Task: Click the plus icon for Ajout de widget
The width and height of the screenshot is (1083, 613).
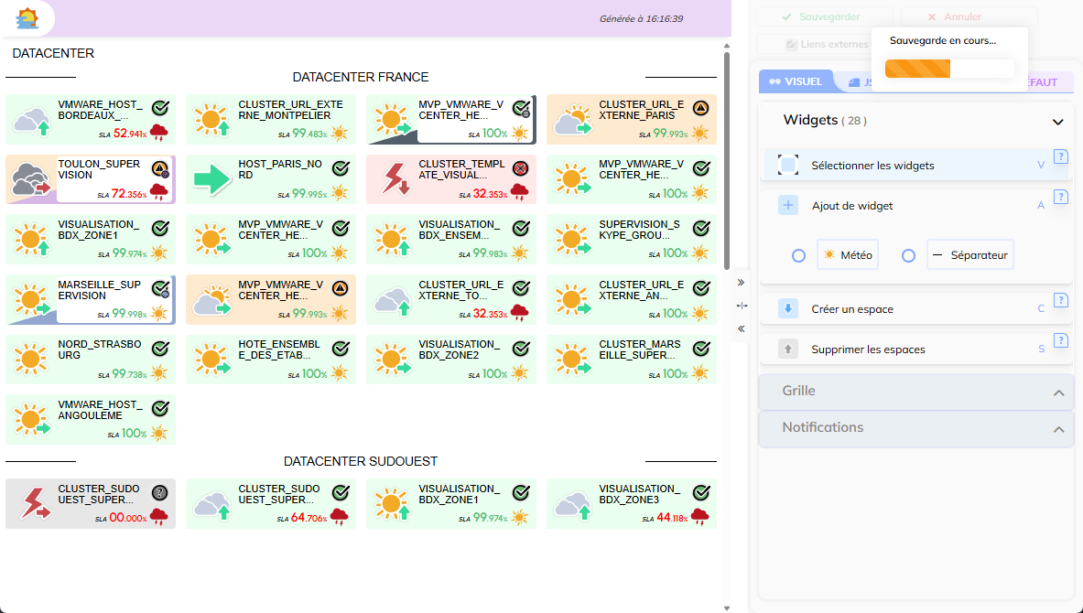Action: (788, 206)
